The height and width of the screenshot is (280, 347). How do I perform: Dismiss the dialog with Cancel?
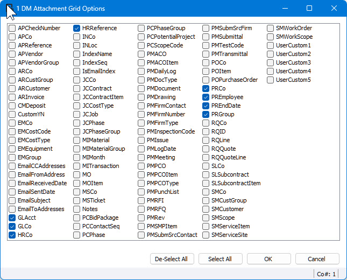coord(317,259)
